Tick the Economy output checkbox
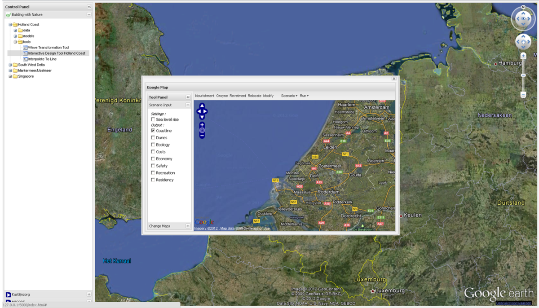This screenshot has width=539, height=308. coord(153,159)
